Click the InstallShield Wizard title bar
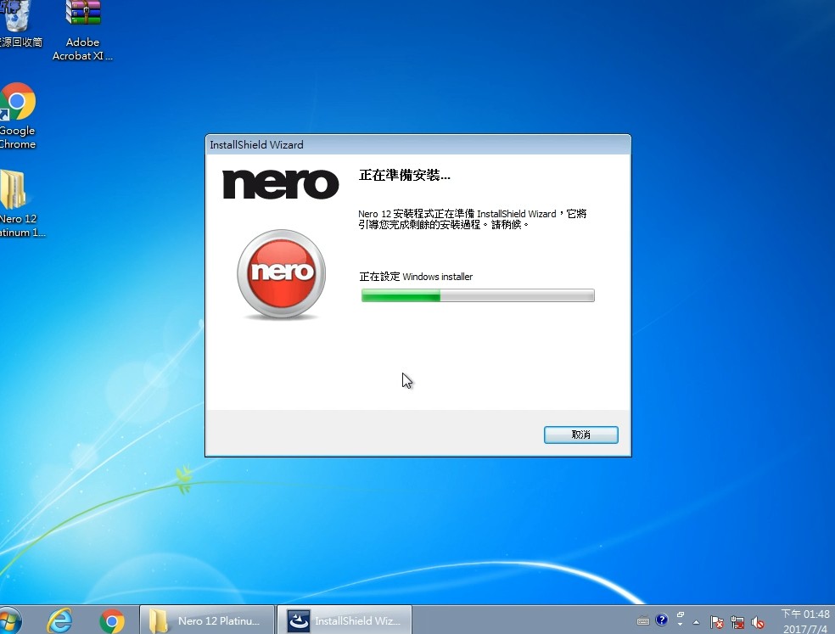Screen dimensions: 835x634 418,145
